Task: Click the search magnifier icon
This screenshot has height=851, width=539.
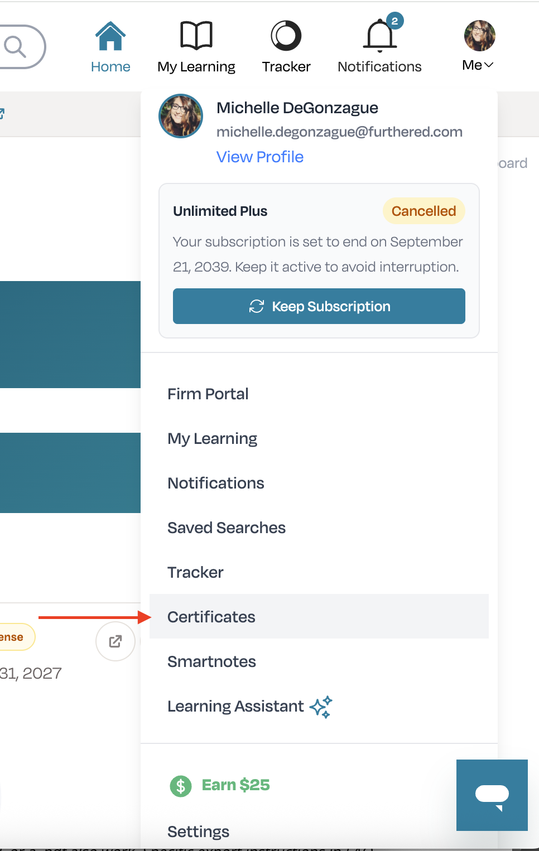Action: (x=15, y=47)
